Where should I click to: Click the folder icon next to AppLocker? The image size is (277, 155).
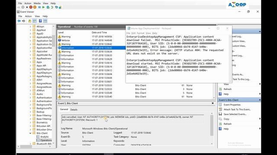pos(34,51)
